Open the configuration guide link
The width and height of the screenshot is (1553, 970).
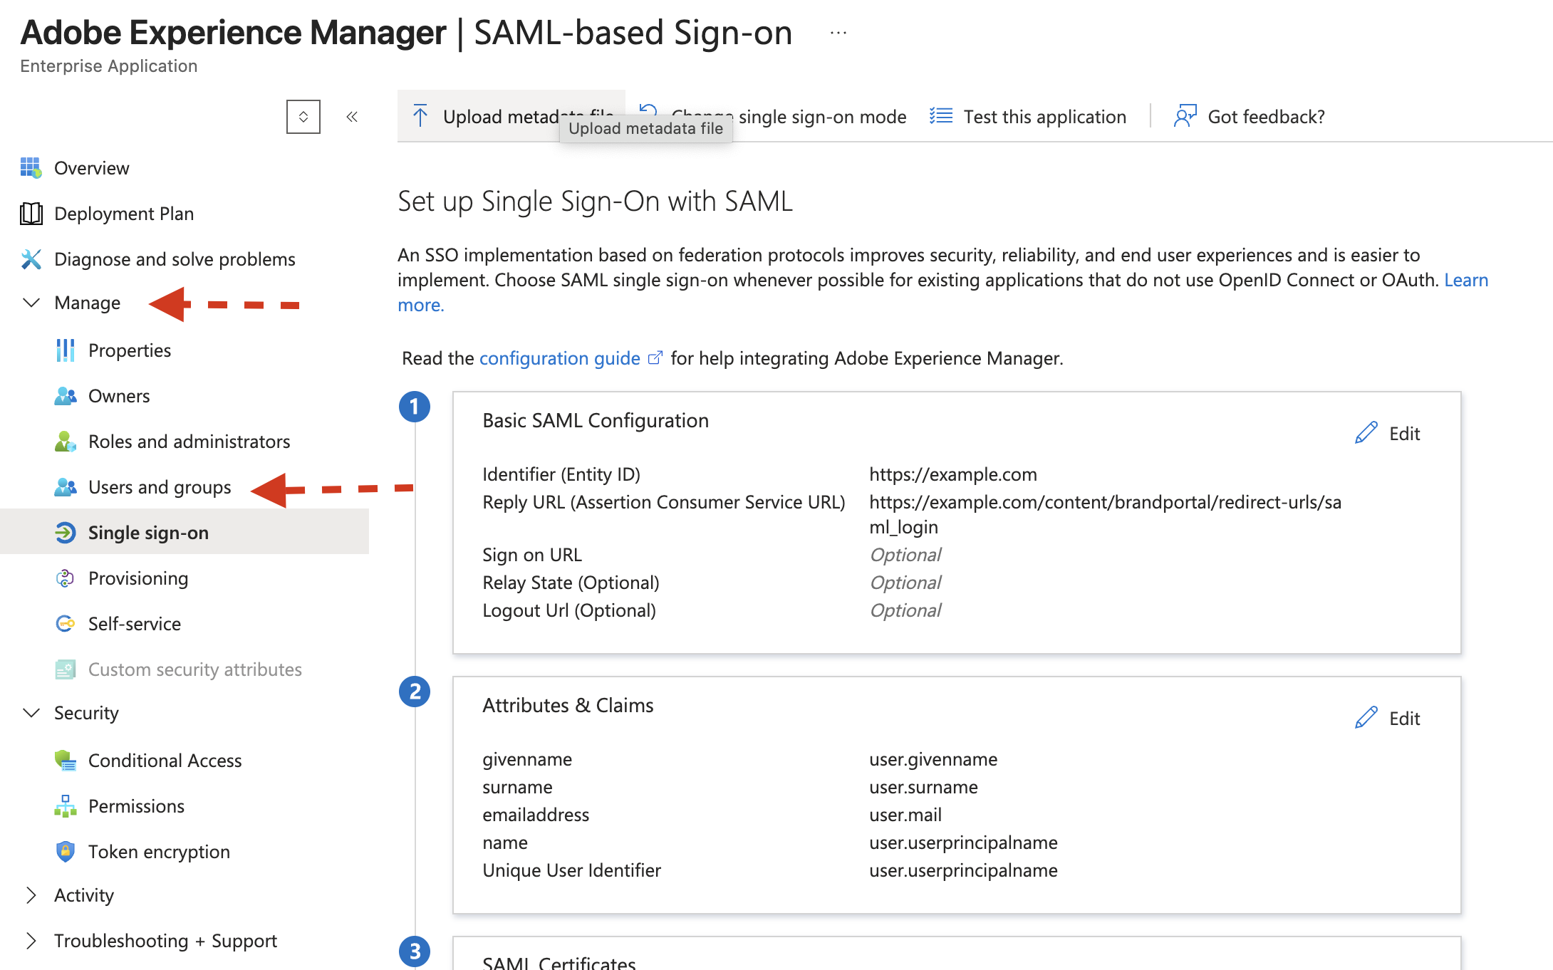(560, 358)
